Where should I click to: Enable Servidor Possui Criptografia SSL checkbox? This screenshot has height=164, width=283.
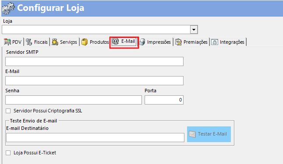8,111
